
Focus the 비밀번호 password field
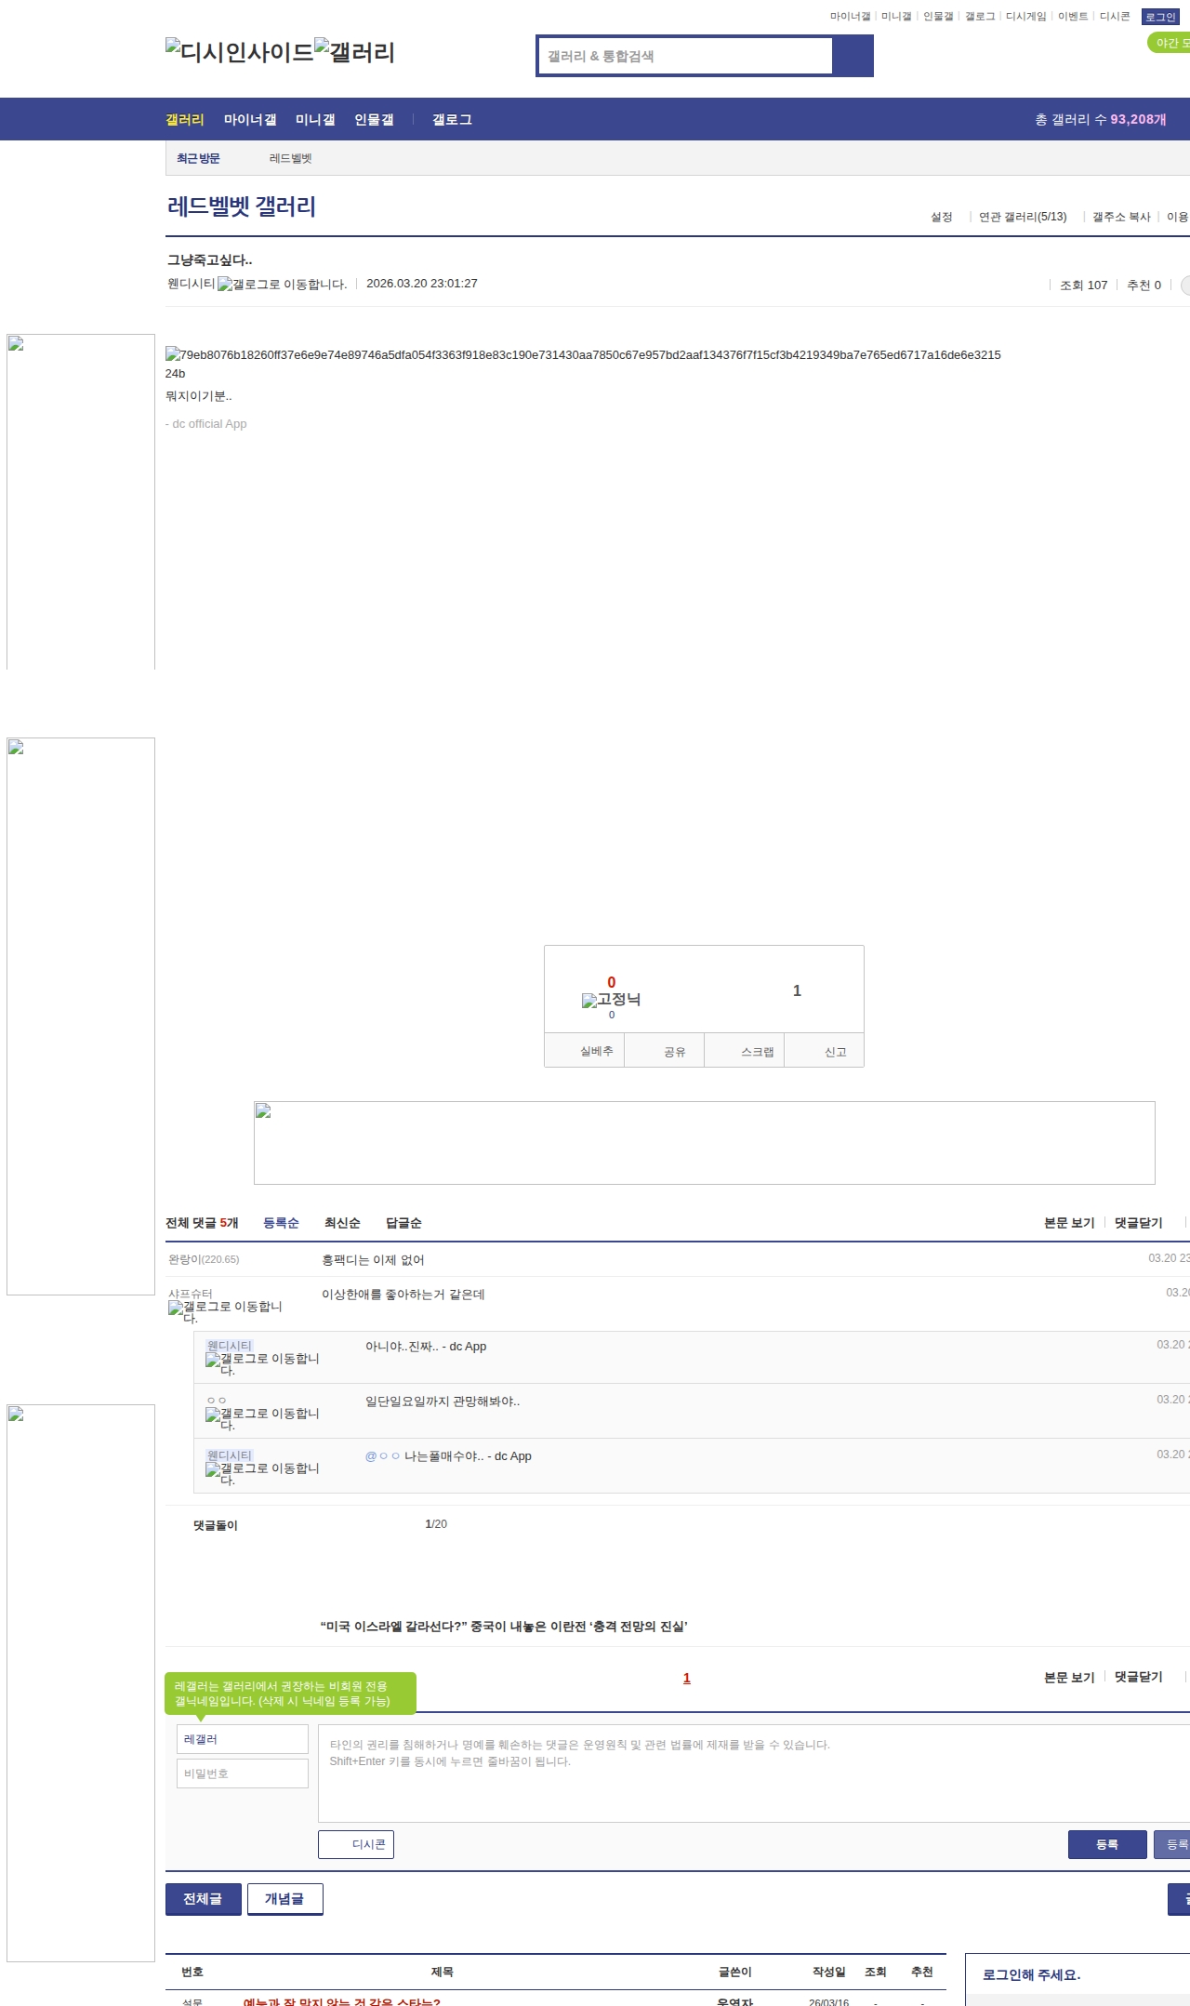tap(243, 1774)
